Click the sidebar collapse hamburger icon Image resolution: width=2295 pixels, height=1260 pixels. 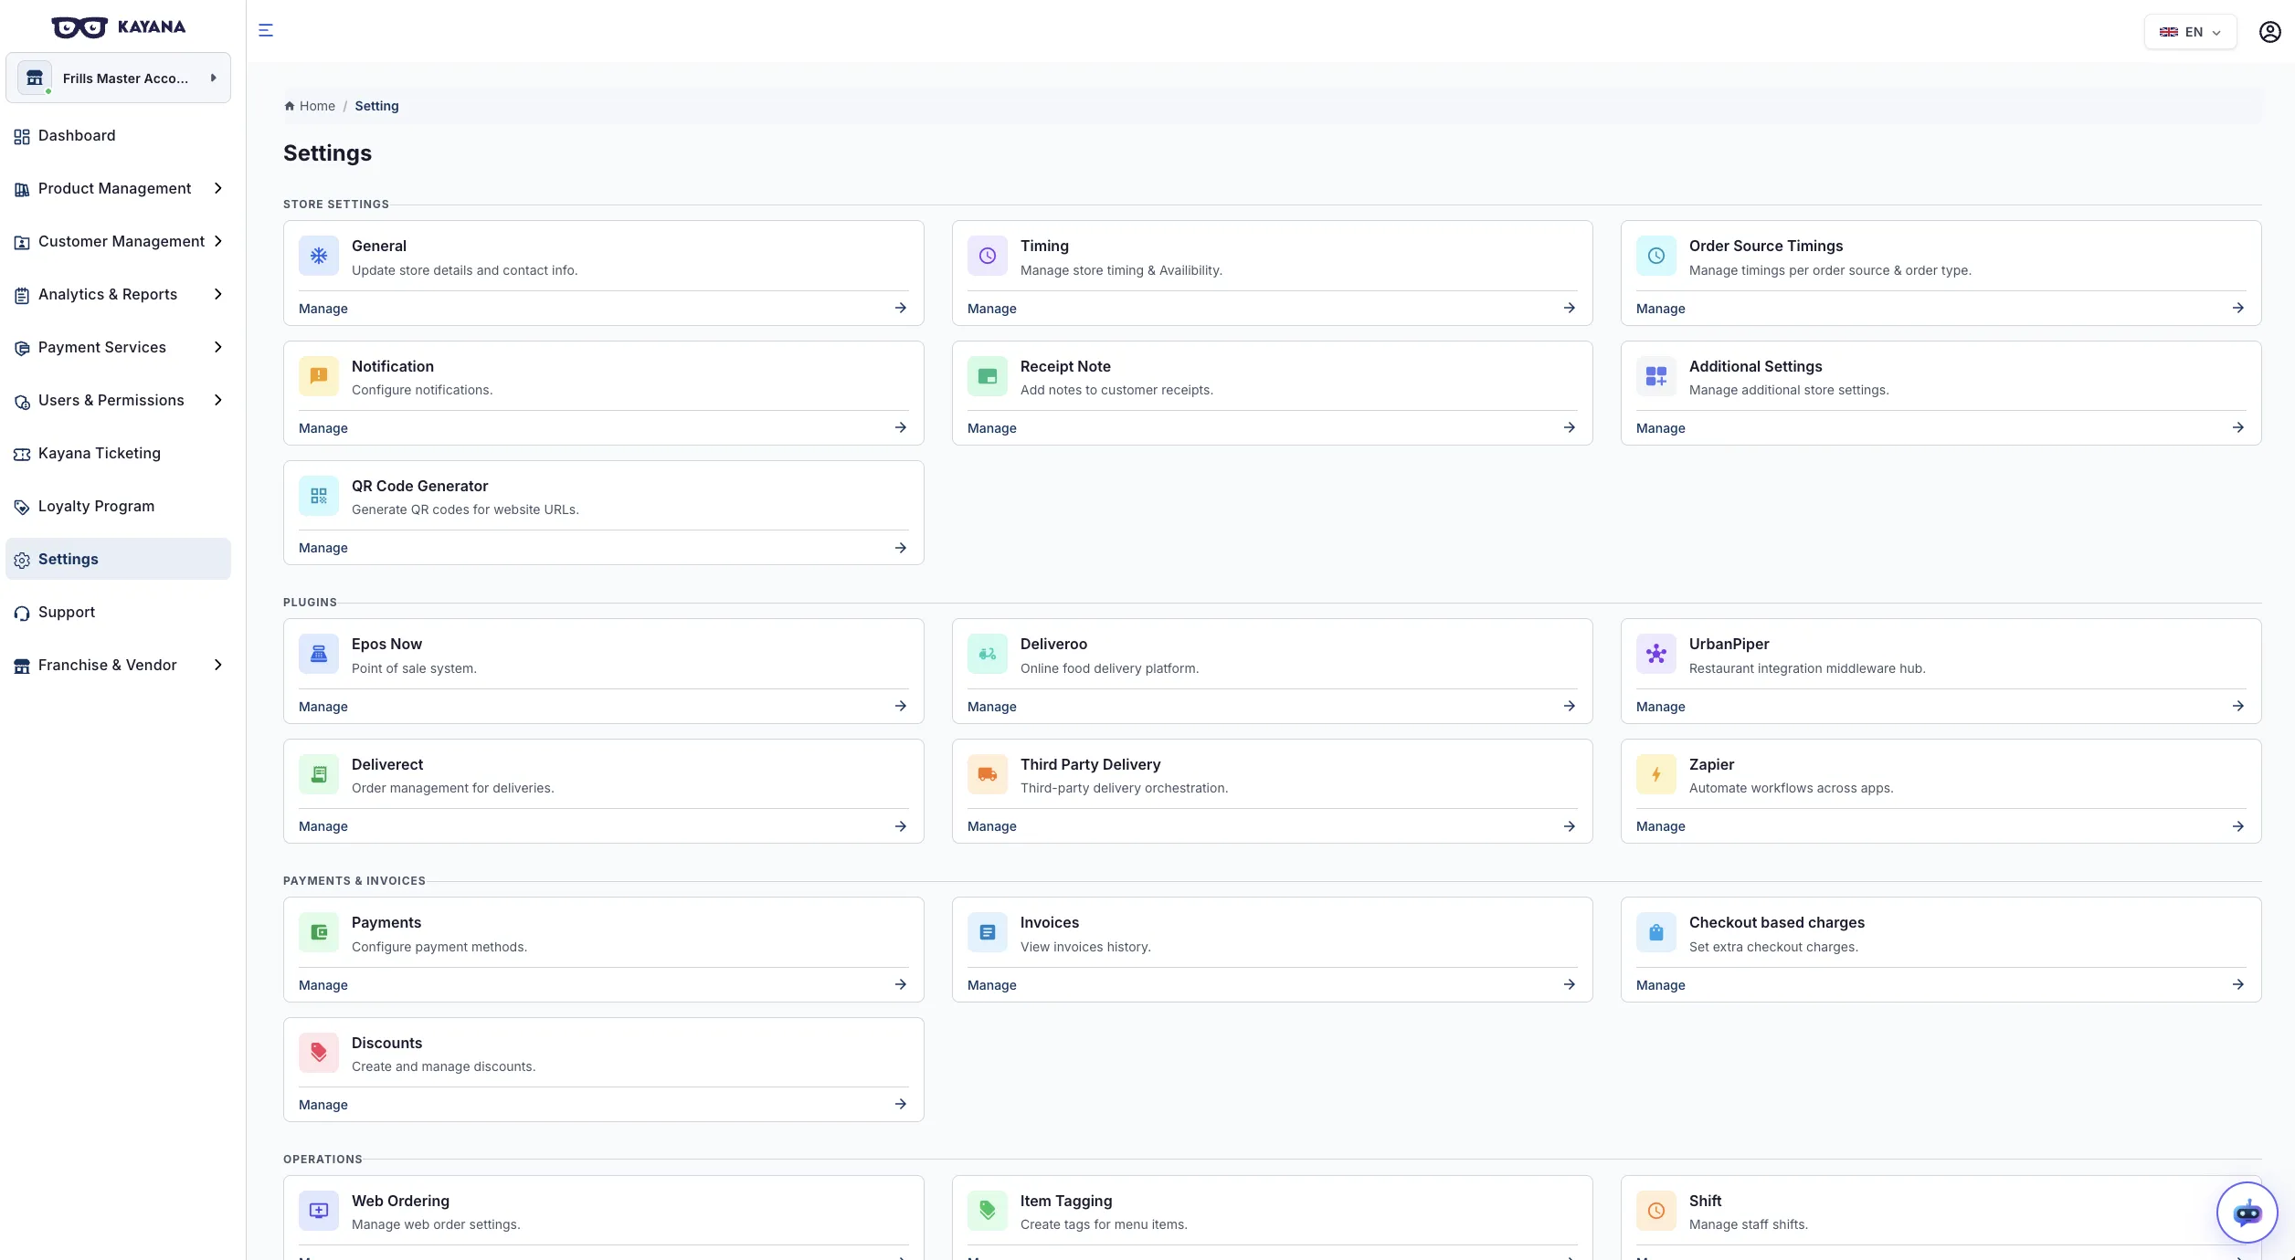(x=266, y=30)
